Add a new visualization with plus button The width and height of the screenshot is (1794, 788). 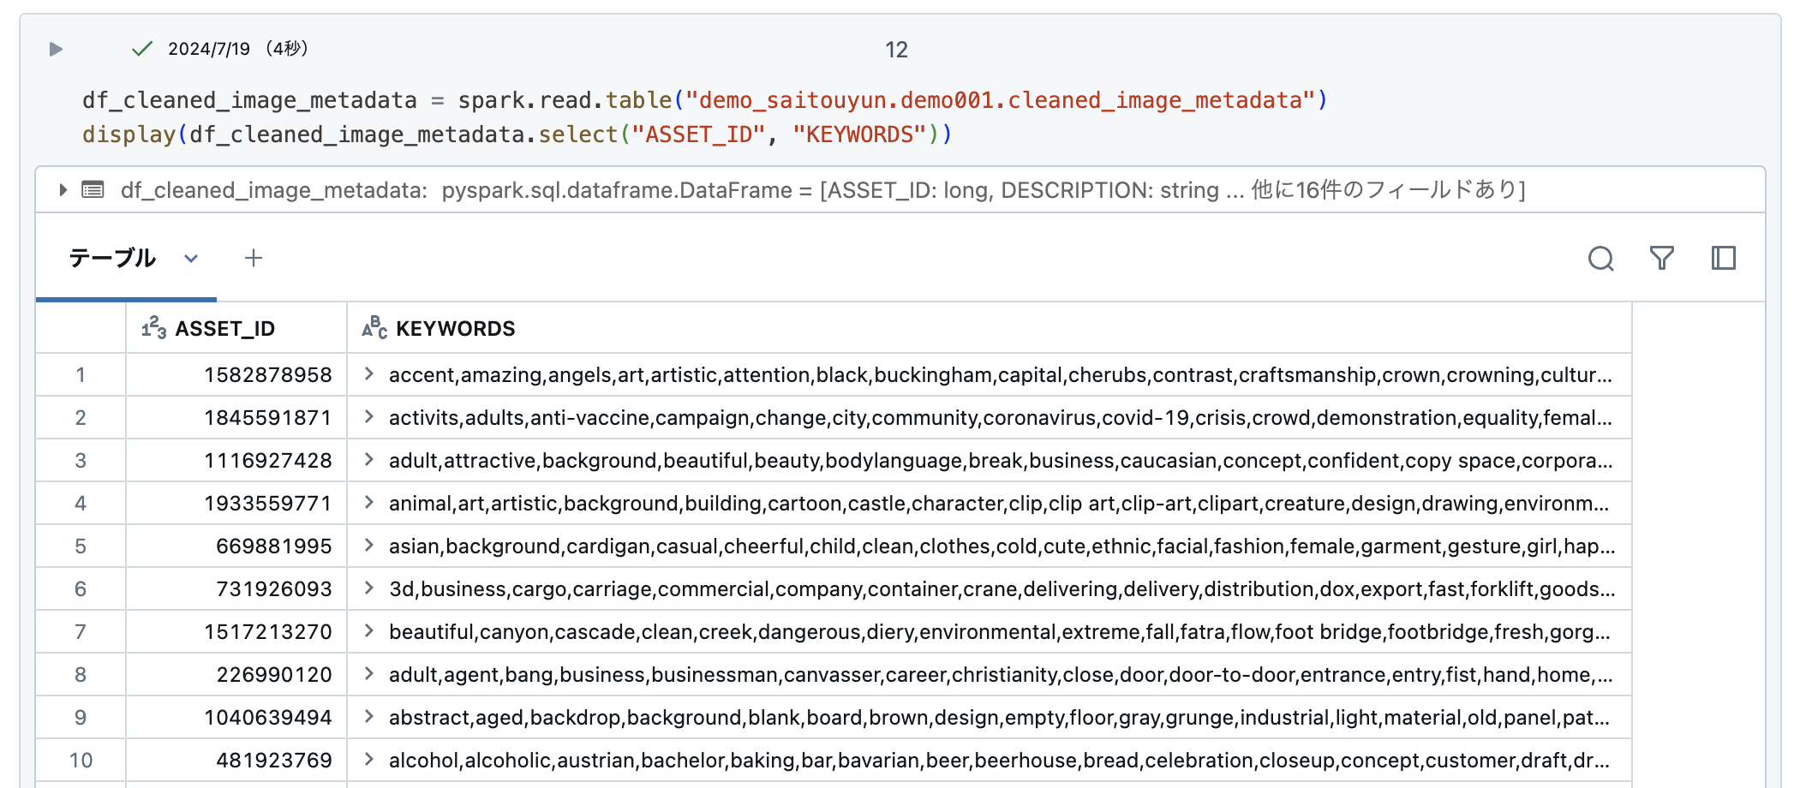(254, 258)
